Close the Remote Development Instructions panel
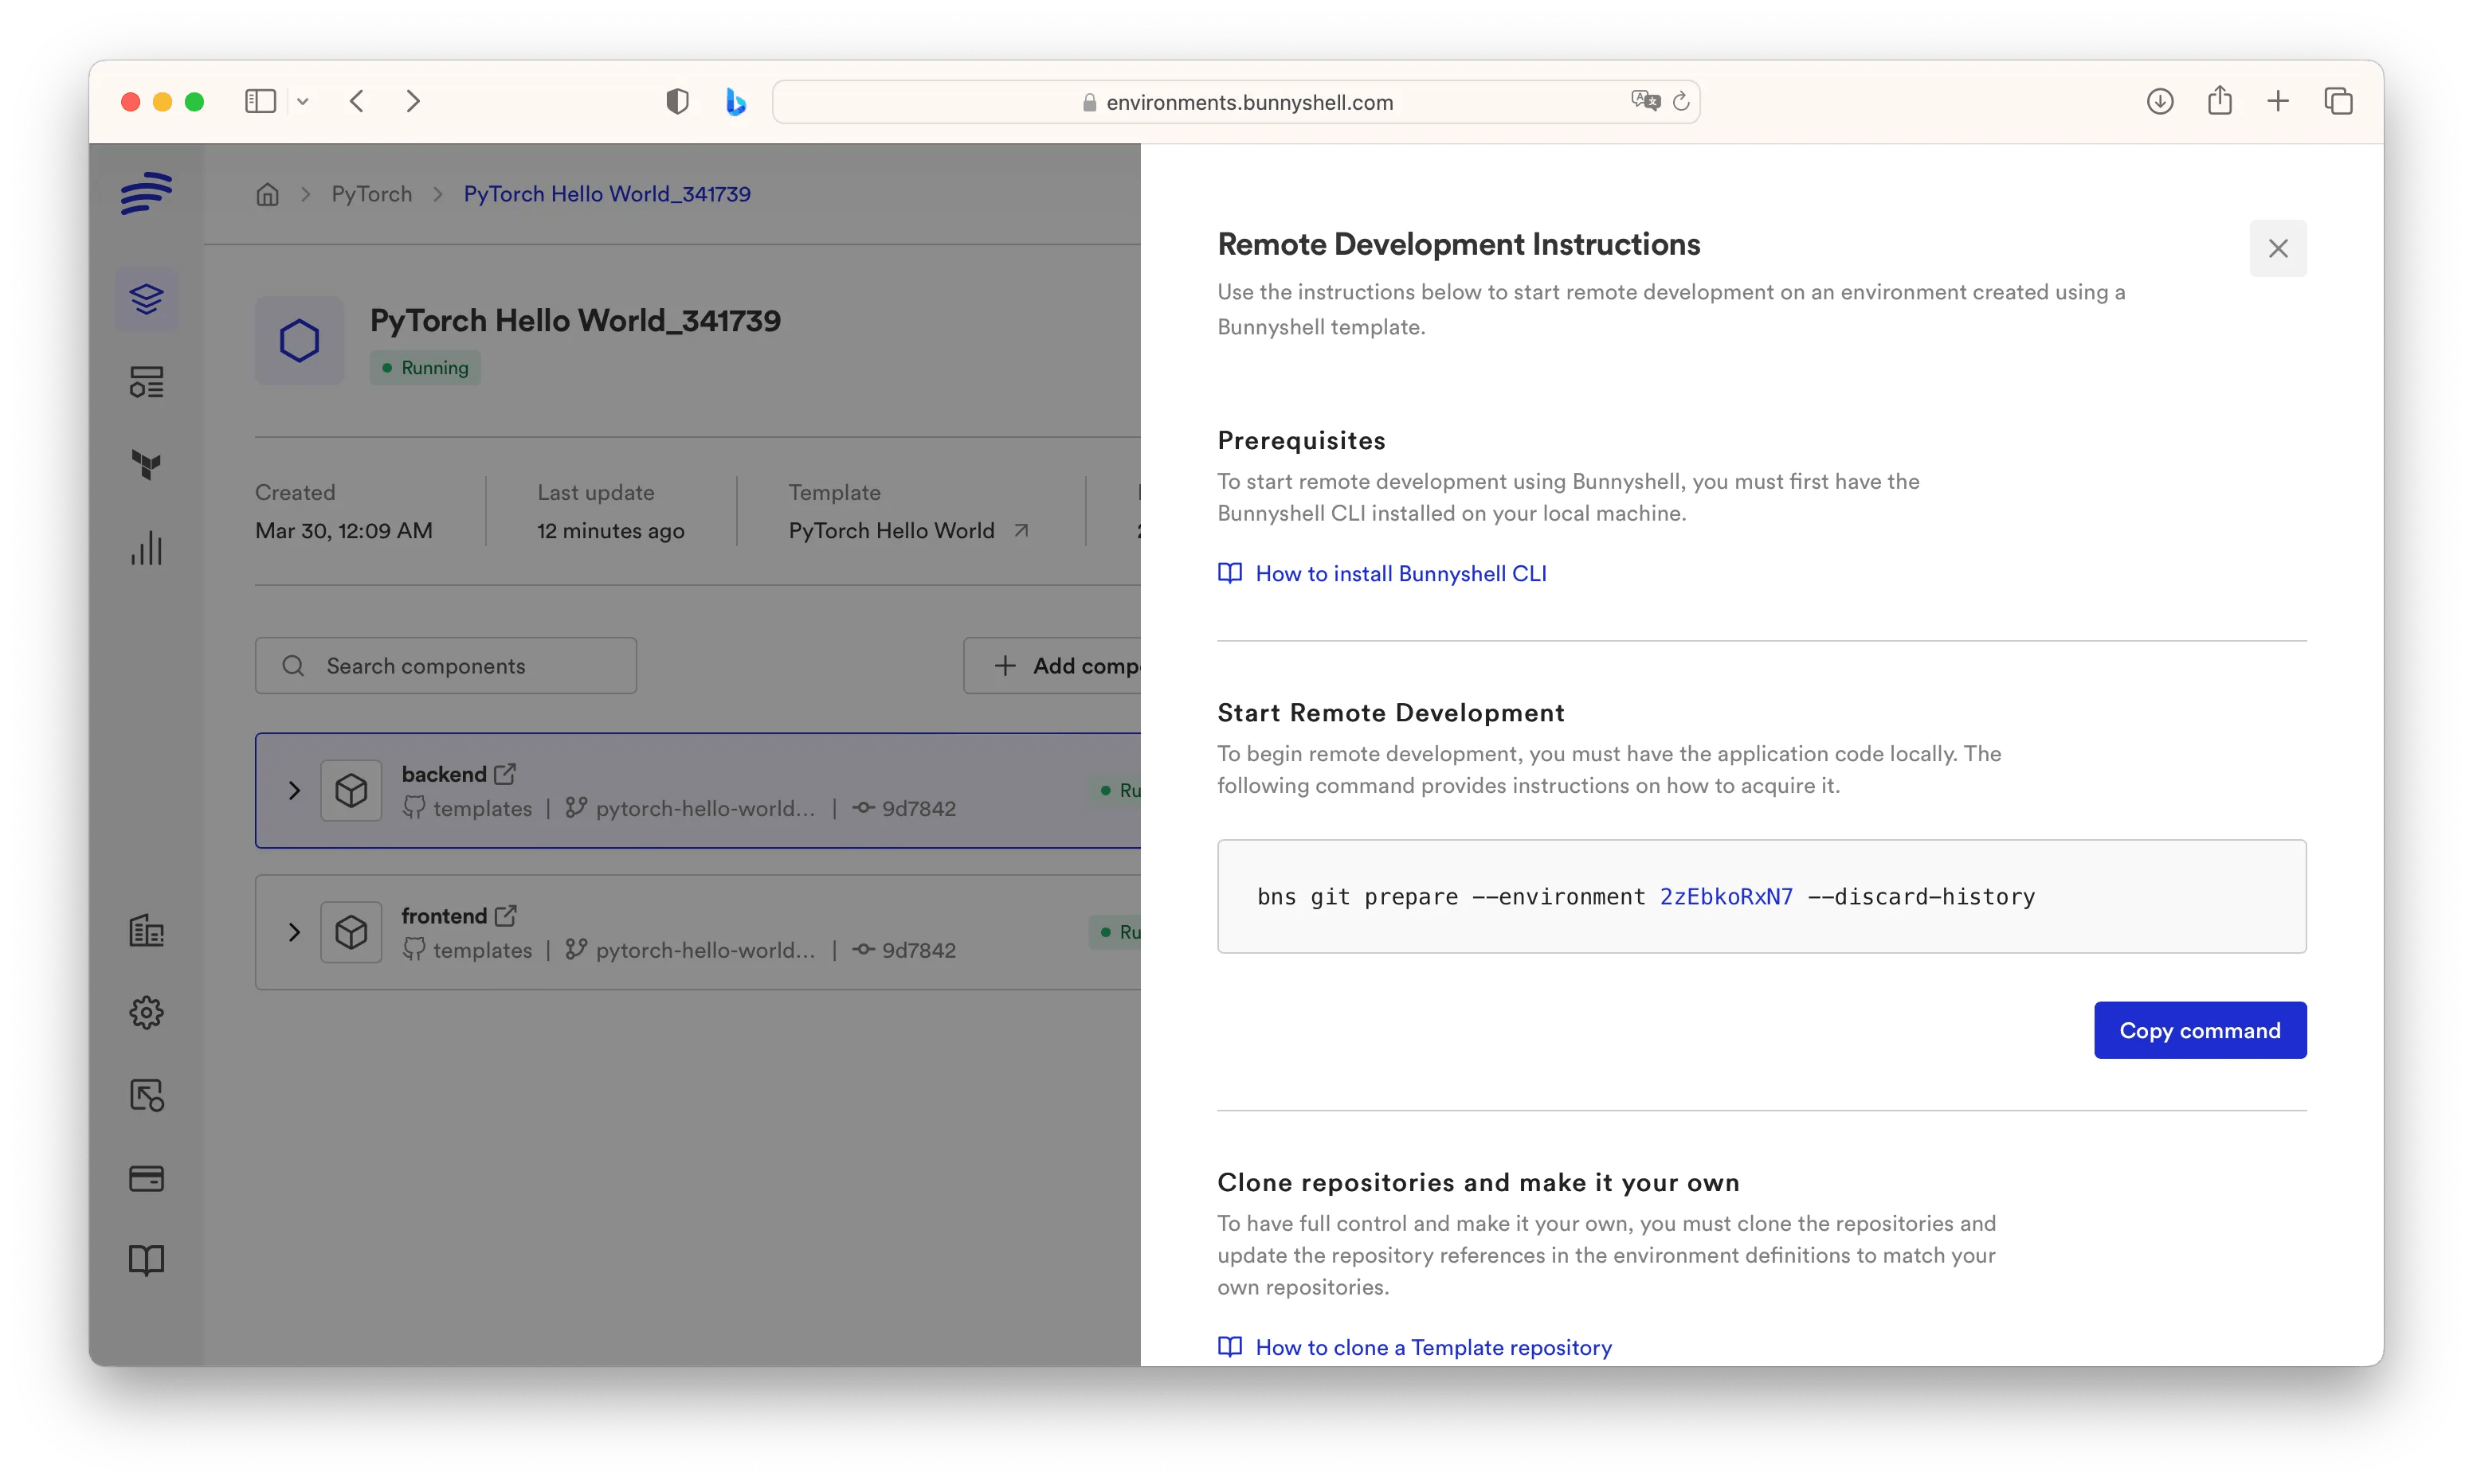2473x1484 pixels. [2277, 248]
